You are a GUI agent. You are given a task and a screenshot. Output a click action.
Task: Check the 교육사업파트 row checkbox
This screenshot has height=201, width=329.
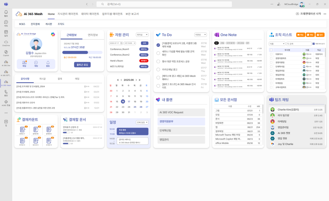271,87
